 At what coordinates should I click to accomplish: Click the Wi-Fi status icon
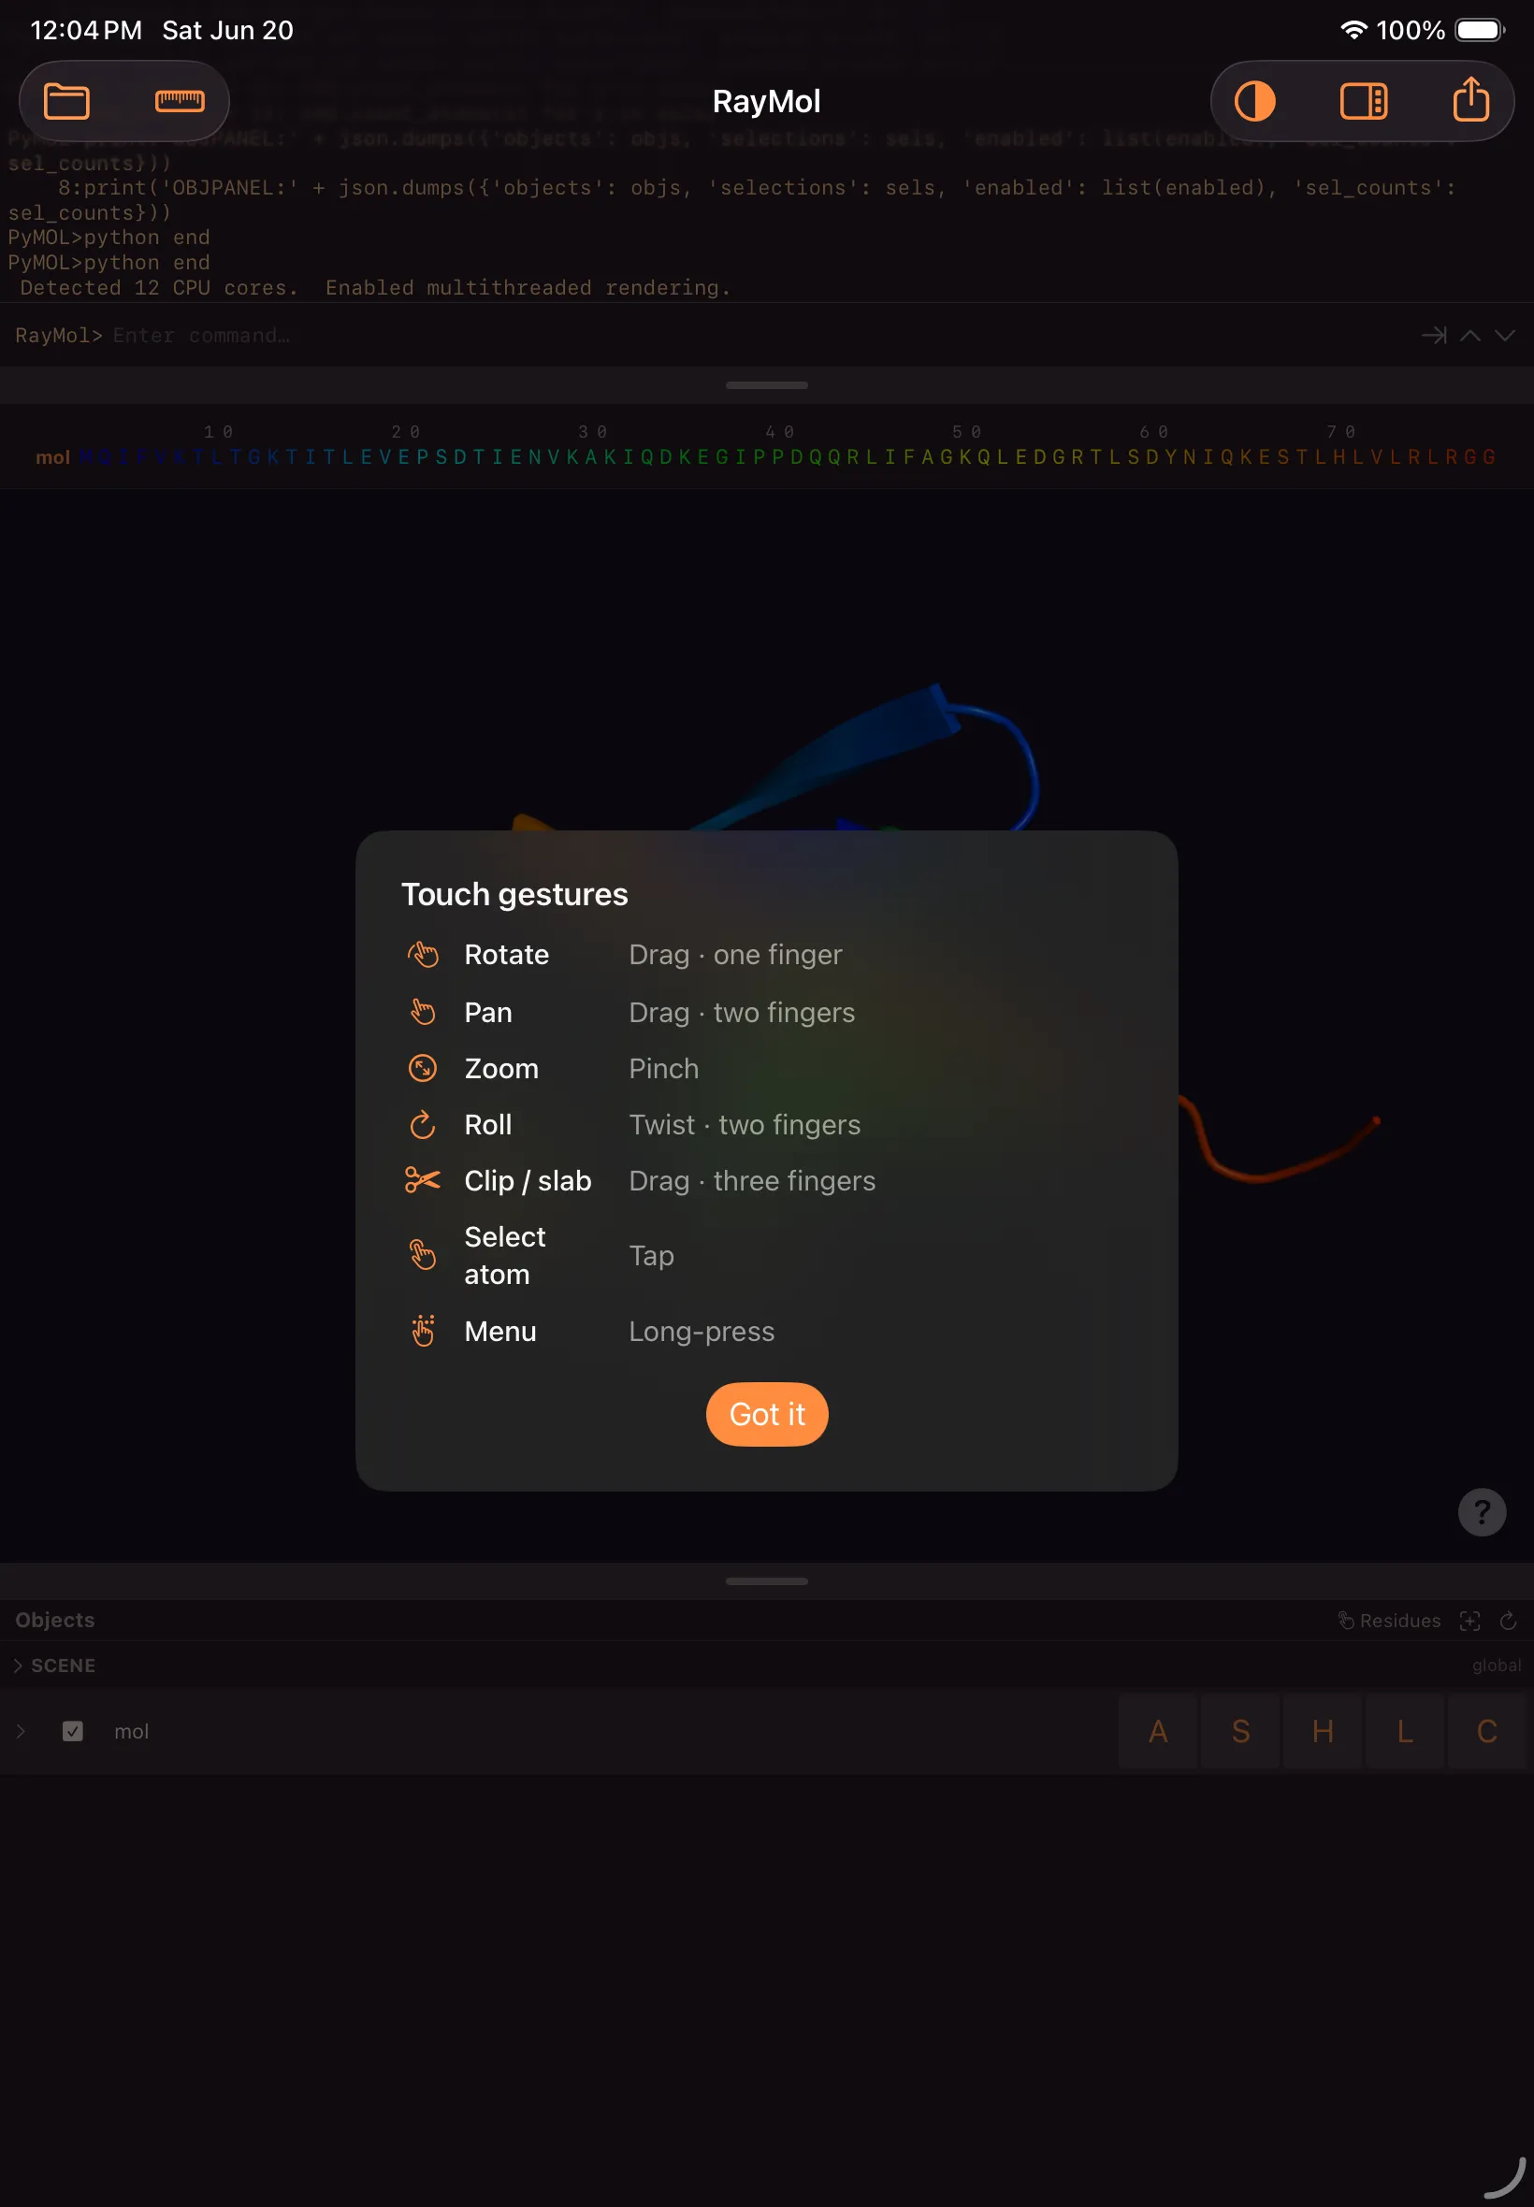coord(1353,30)
